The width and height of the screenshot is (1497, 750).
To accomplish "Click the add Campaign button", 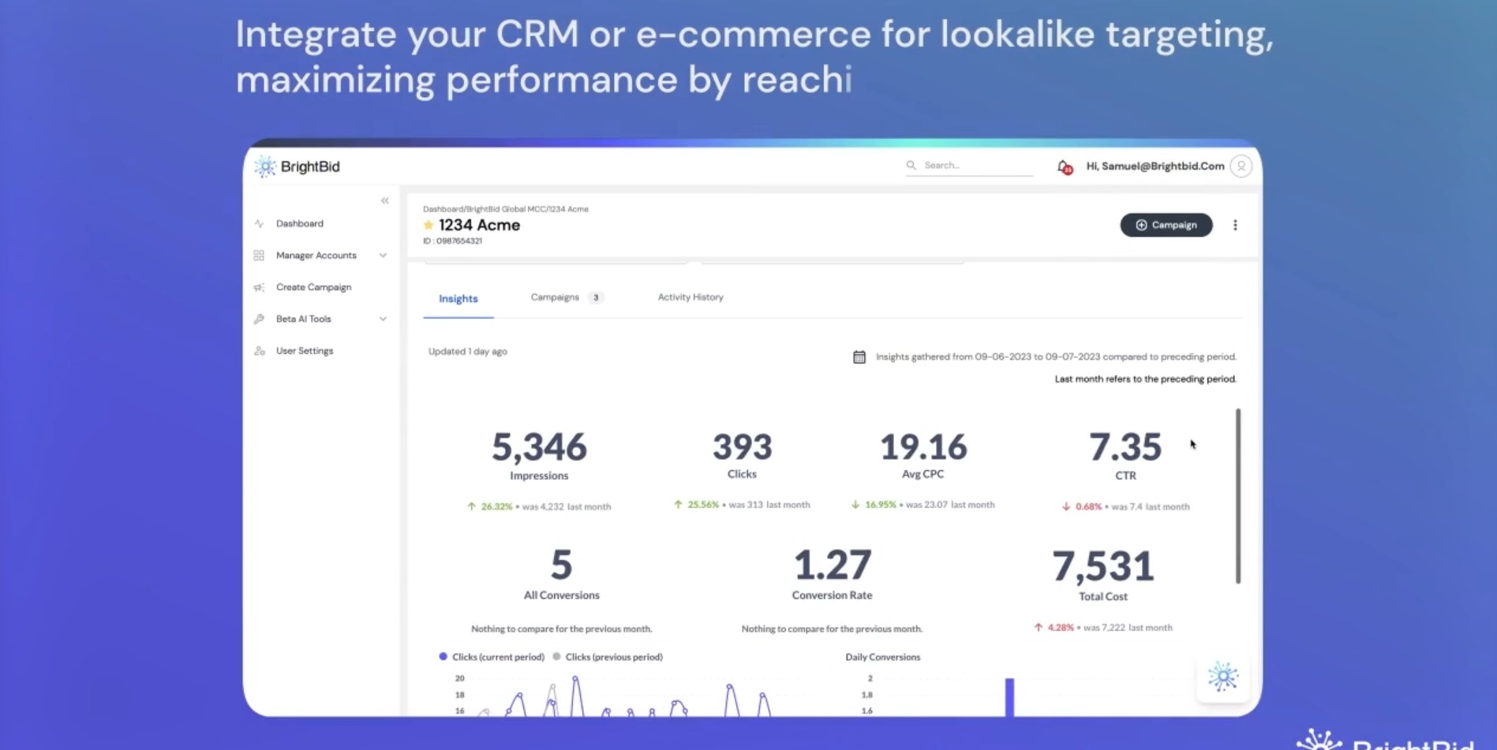I will click(1166, 225).
